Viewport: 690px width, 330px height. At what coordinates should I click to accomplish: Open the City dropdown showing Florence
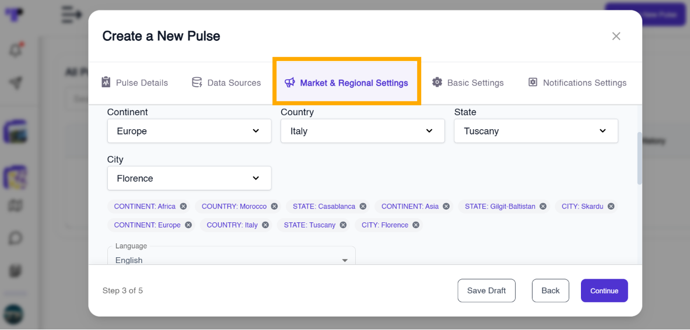[x=189, y=178]
